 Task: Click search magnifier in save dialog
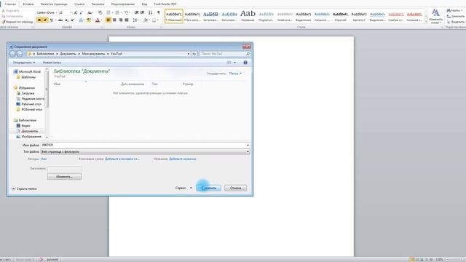click(x=248, y=54)
